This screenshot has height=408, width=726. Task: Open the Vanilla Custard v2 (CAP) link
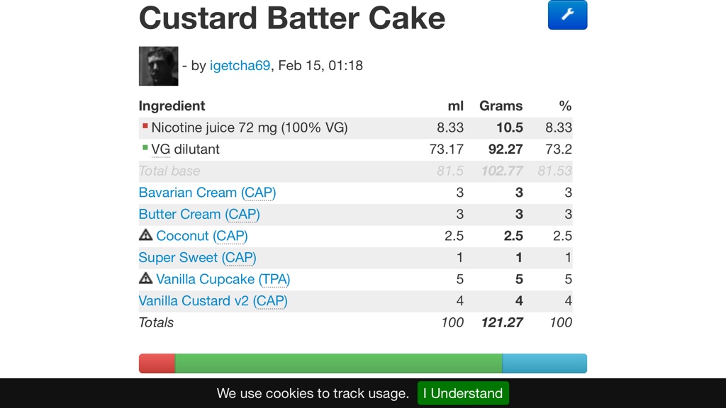213,300
